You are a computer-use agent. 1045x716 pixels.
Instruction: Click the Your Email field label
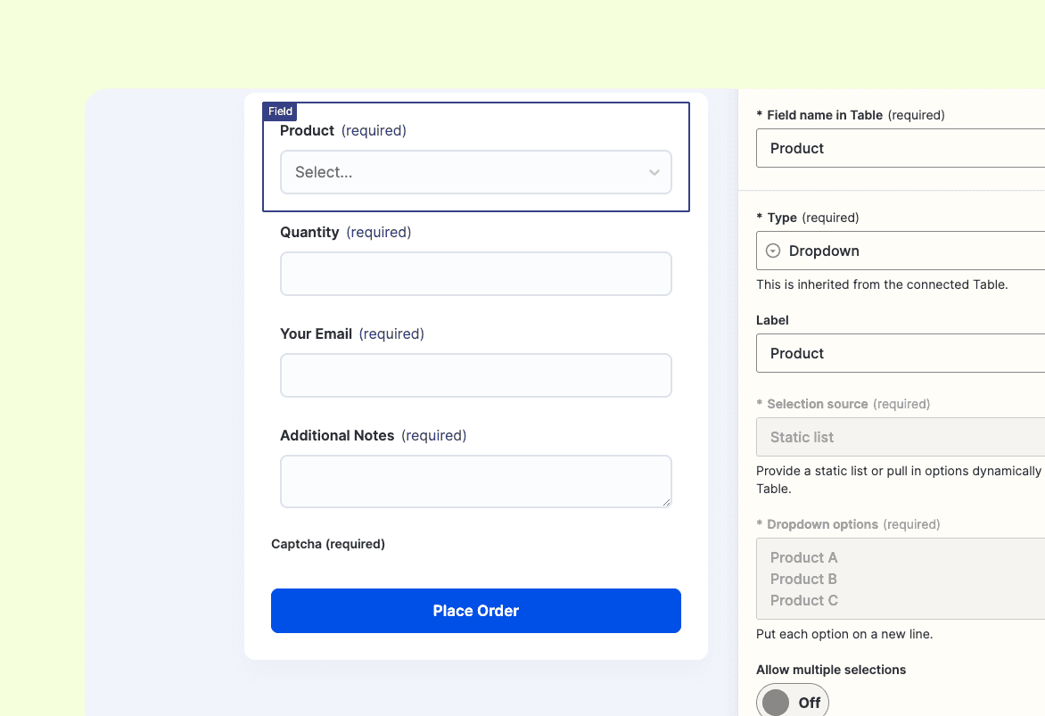[316, 334]
